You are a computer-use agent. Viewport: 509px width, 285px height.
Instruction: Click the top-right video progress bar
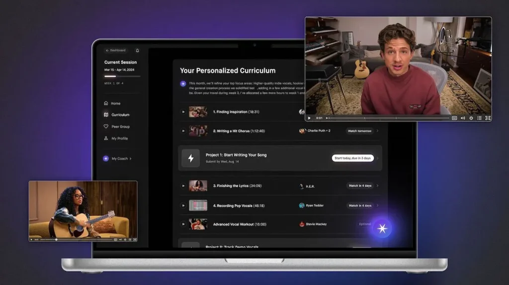[x=388, y=118]
